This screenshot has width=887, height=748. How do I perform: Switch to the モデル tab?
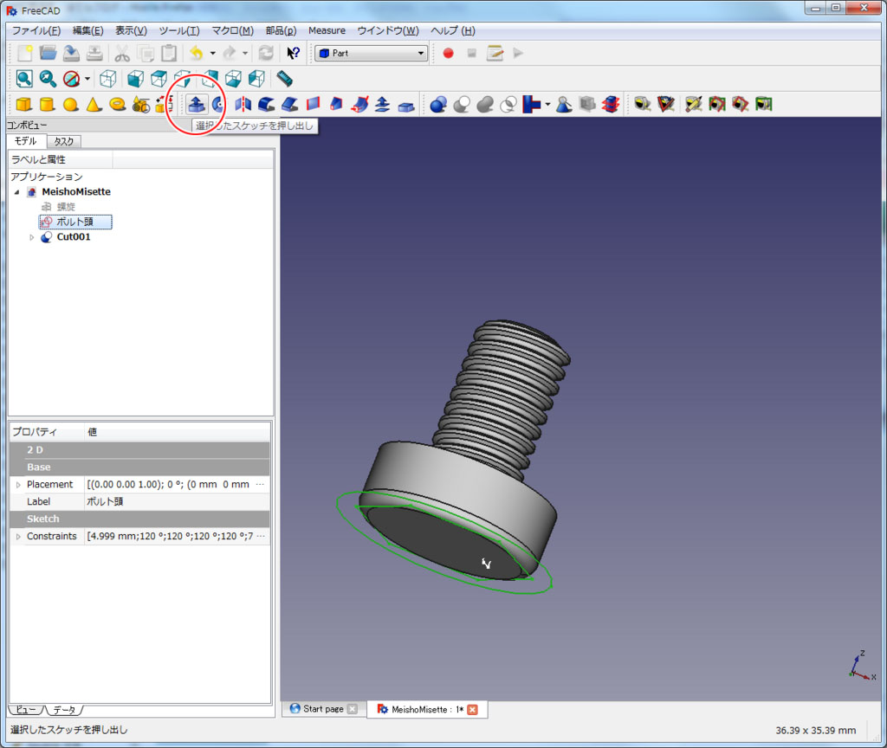(26, 141)
